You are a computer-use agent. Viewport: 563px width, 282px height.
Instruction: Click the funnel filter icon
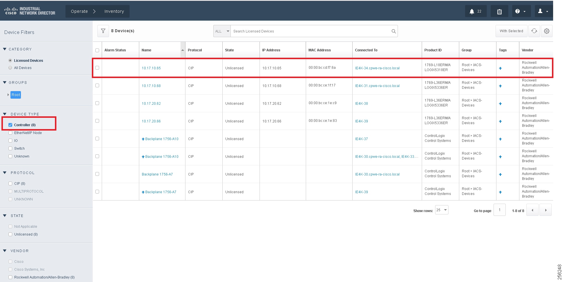[103, 31]
